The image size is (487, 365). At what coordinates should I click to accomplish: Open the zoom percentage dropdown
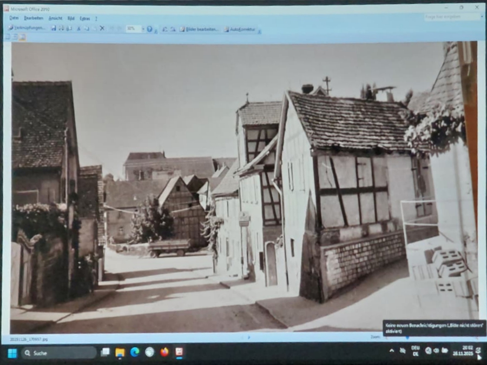(143, 29)
